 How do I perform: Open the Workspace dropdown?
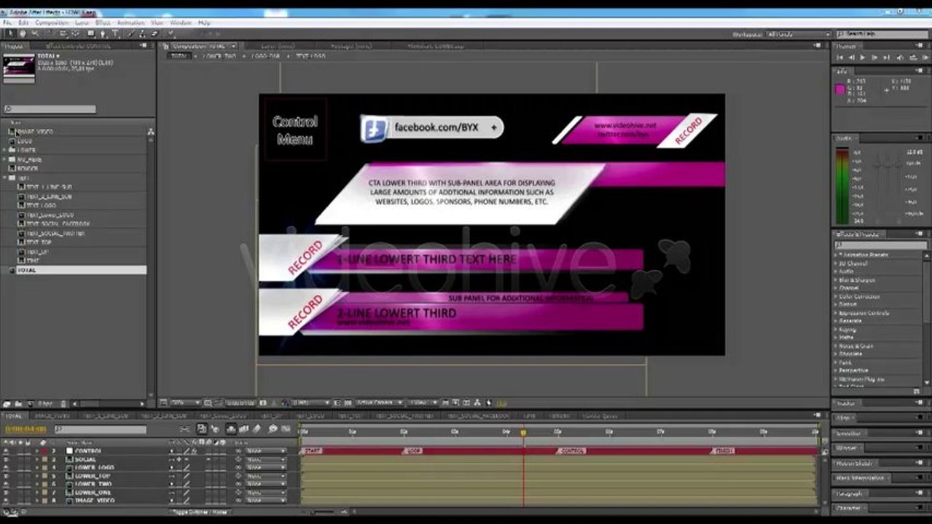pos(799,34)
